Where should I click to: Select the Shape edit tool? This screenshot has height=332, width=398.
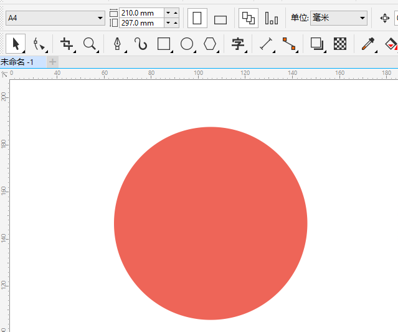39,44
